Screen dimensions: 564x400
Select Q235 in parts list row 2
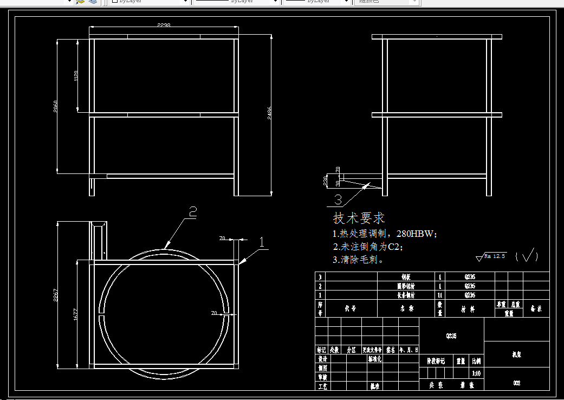pyautogui.click(x=470, y=286)
